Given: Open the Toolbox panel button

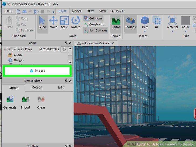Looking at the screenshot, I should point(131,24).
